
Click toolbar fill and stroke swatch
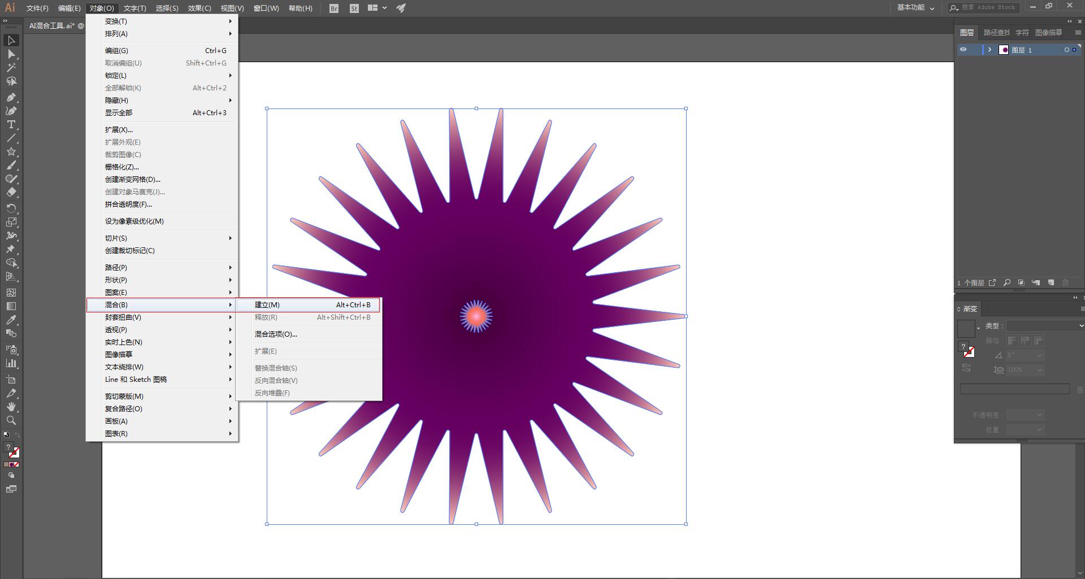11,450
